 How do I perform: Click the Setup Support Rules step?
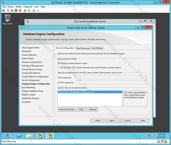click(x=31, y=48)
